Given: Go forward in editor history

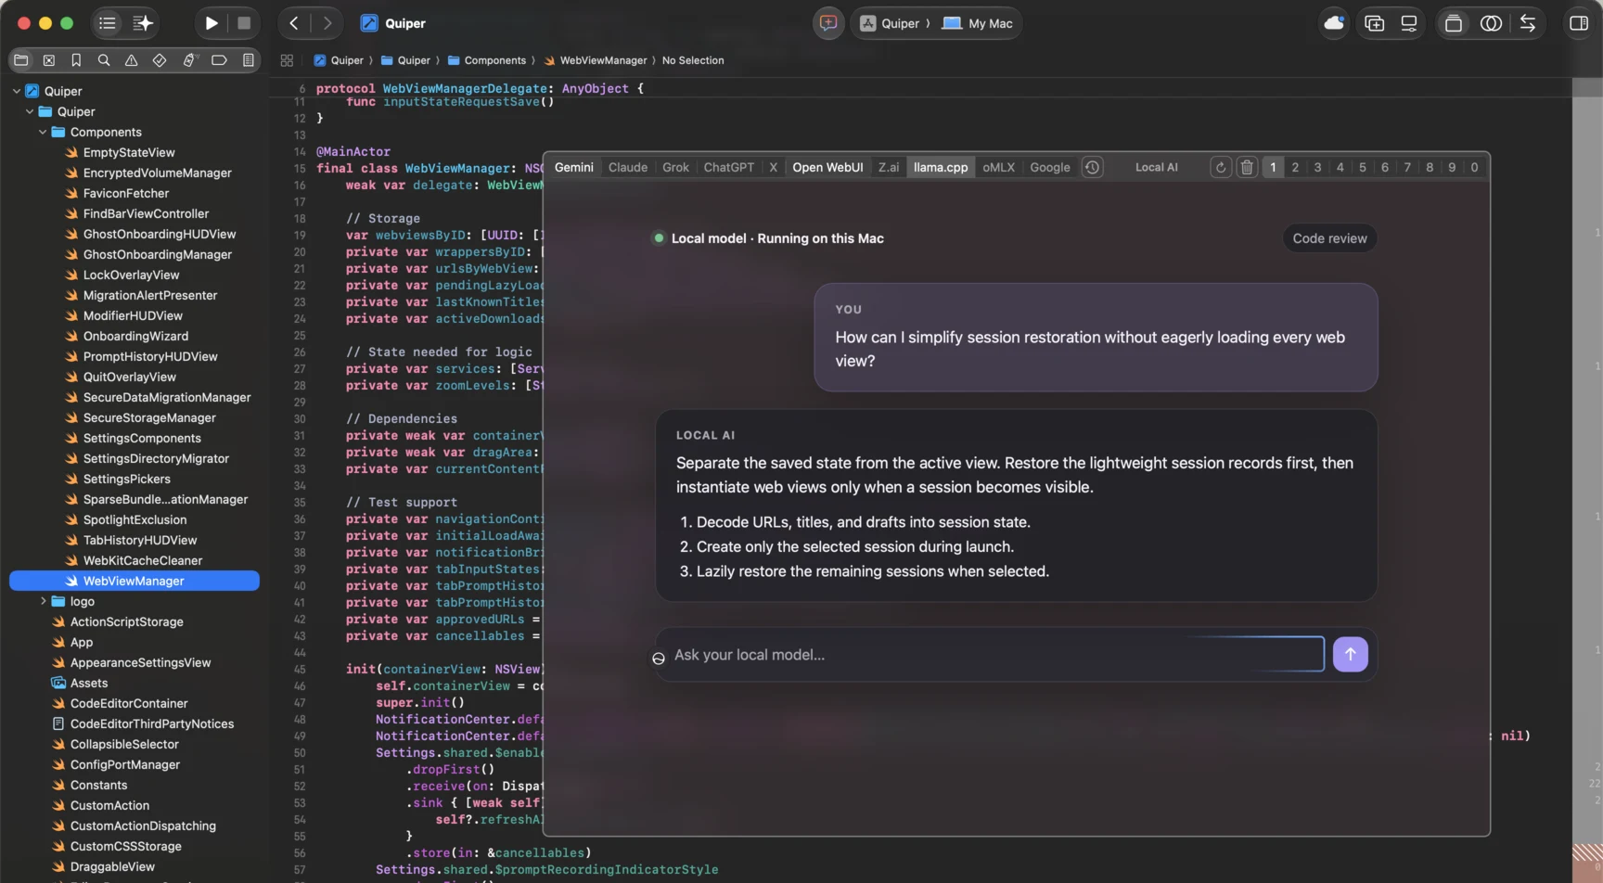Looking at the screenshot, I should pyautogui.click(x=327, y=23).
